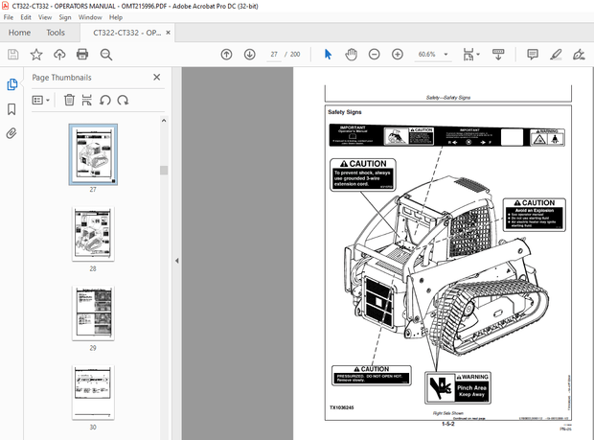Open the Sign menu
The image size is (594, 440).
[65, 17]
